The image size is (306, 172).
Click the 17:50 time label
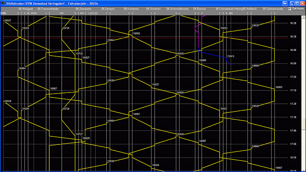coord(293,144)
